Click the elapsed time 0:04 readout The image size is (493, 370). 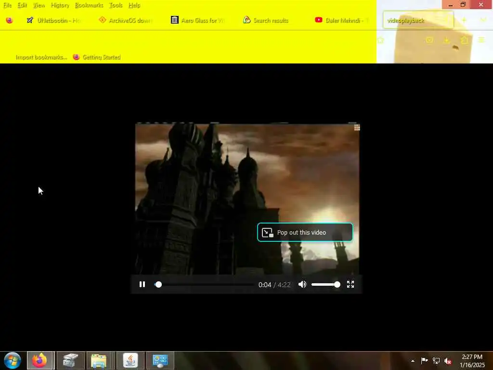point(265,285)
